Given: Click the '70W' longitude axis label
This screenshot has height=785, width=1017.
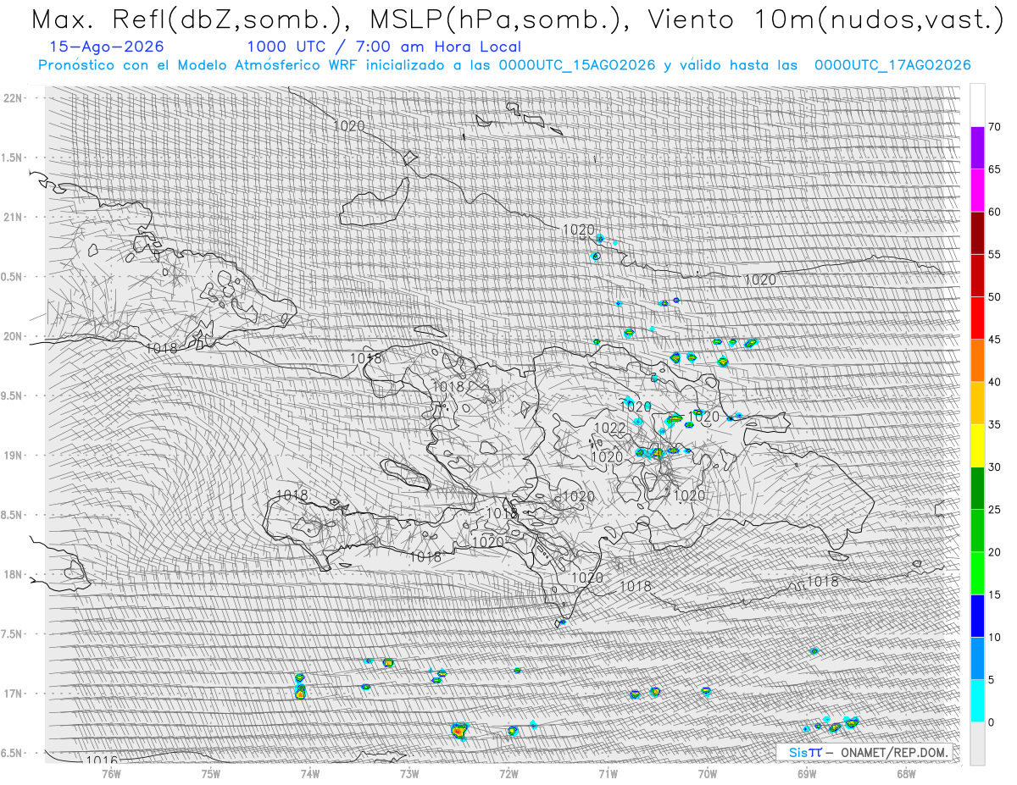Looking at the screenshot, I should [708, 772].
